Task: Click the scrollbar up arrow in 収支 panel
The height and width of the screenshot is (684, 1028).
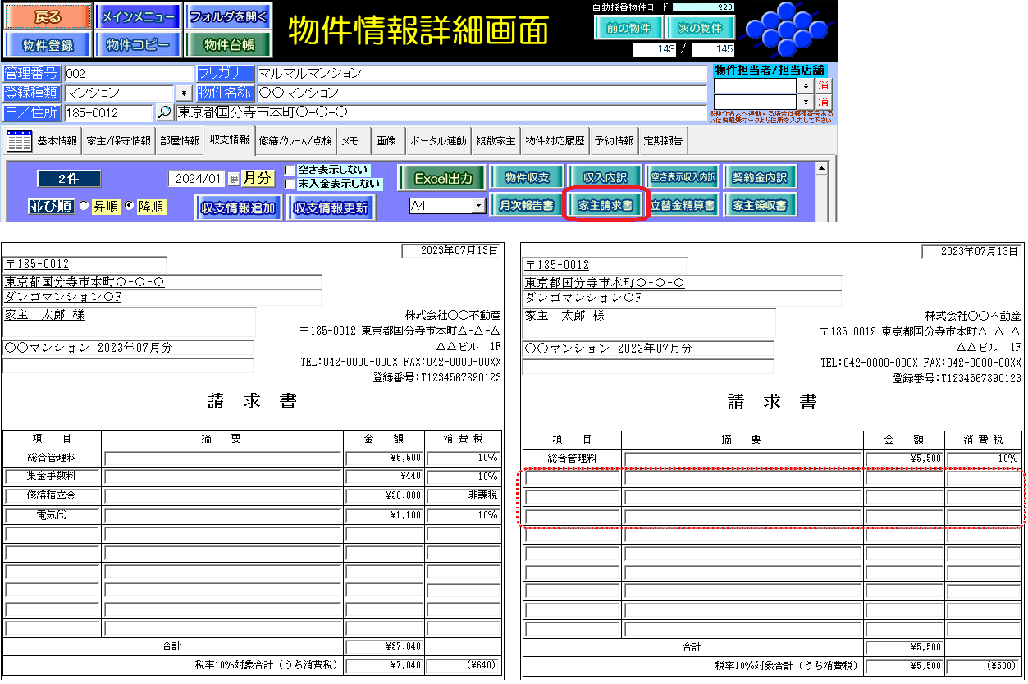Action: click(x=819, y=169)
